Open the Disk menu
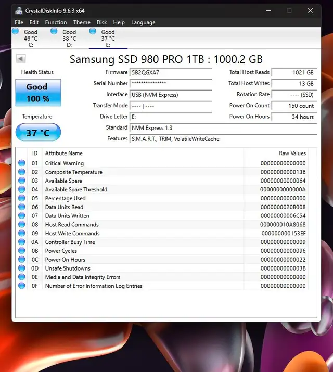The height and width of the screenshot is (372, 333). pyautogui.click(x=102, y=22)
